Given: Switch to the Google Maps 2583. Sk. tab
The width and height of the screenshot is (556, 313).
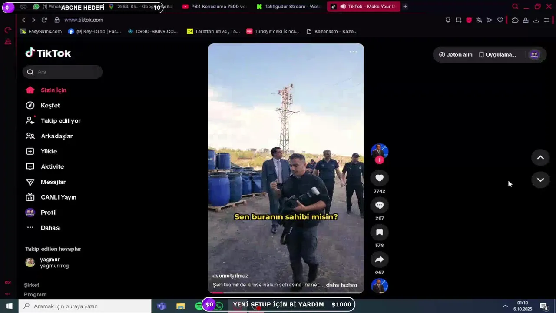Looking at the screenshot, I should click(x=140, y=7).
